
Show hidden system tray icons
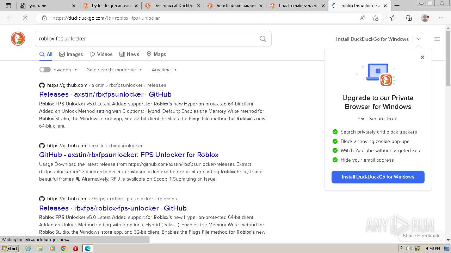[401, 248]
